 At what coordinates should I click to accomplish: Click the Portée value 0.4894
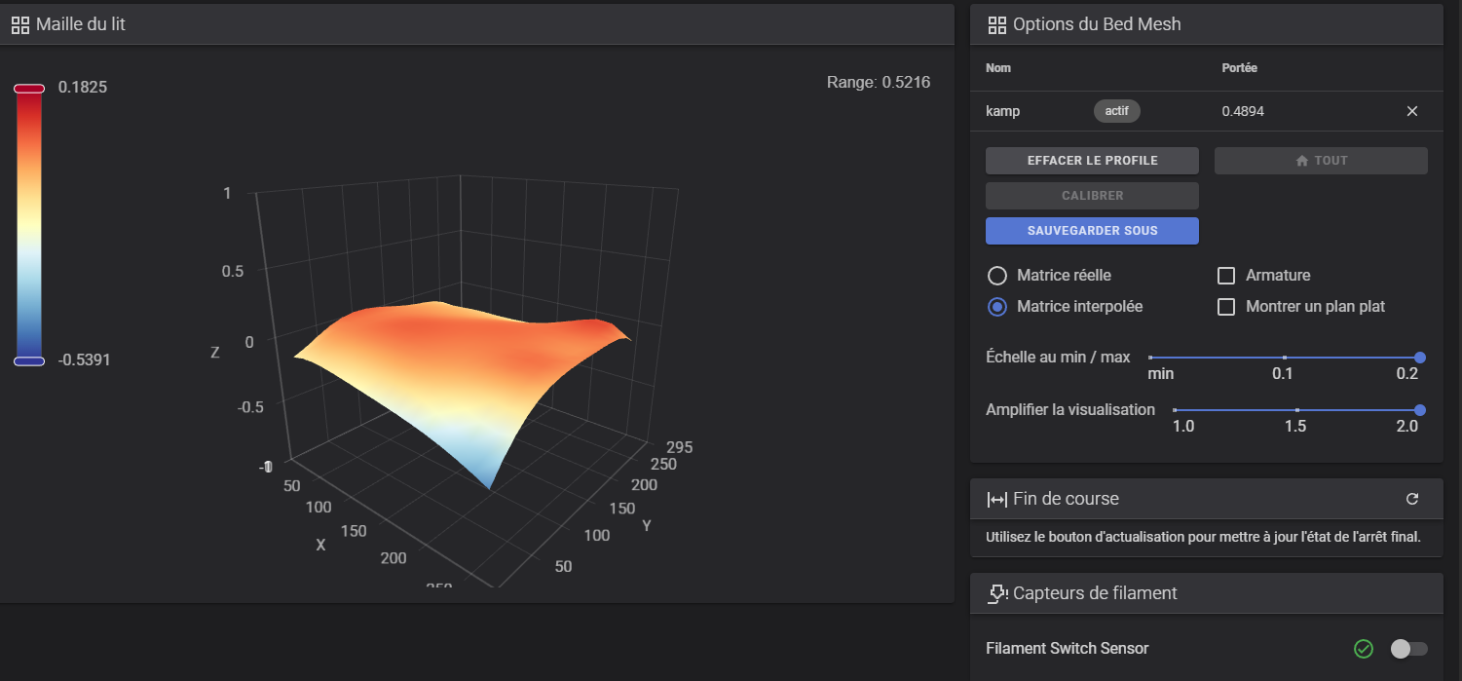pyautogui.click(x=1243, y=112)
